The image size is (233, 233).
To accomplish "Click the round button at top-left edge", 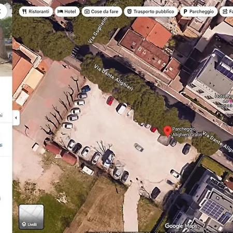I will [x=3, y=11].
